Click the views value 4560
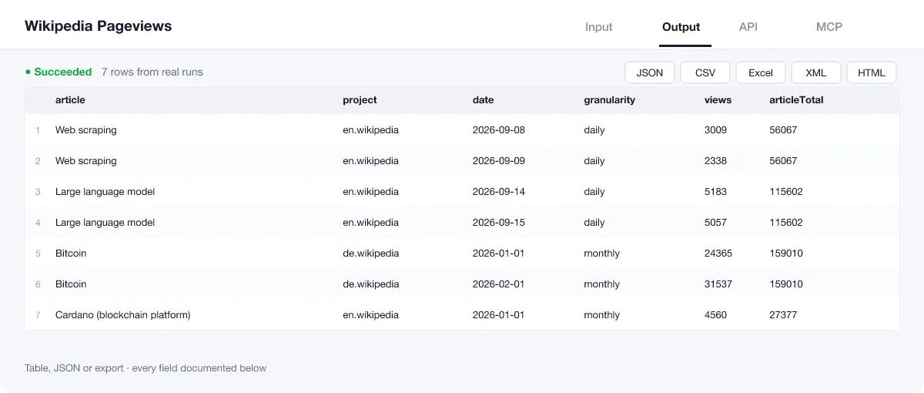The height and width of the screenshot is (393, 924). (715, 315)
